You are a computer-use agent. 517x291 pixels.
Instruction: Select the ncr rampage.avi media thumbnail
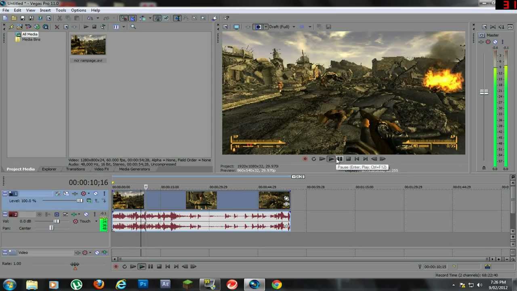(x=88, y=45)
